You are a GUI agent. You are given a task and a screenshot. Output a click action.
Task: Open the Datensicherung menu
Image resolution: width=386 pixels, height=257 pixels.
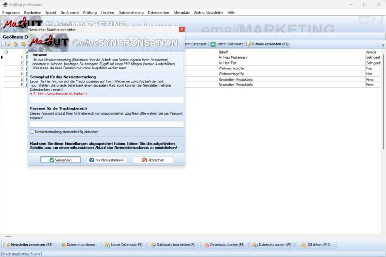click(x=131, y=13)
